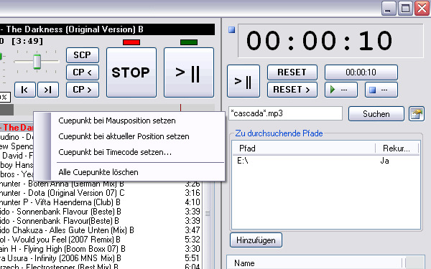Image resolution: width=431 pixels, height=269 pixels.
Task: Toggle play/pause on the player deck
Action: [189, 72]
